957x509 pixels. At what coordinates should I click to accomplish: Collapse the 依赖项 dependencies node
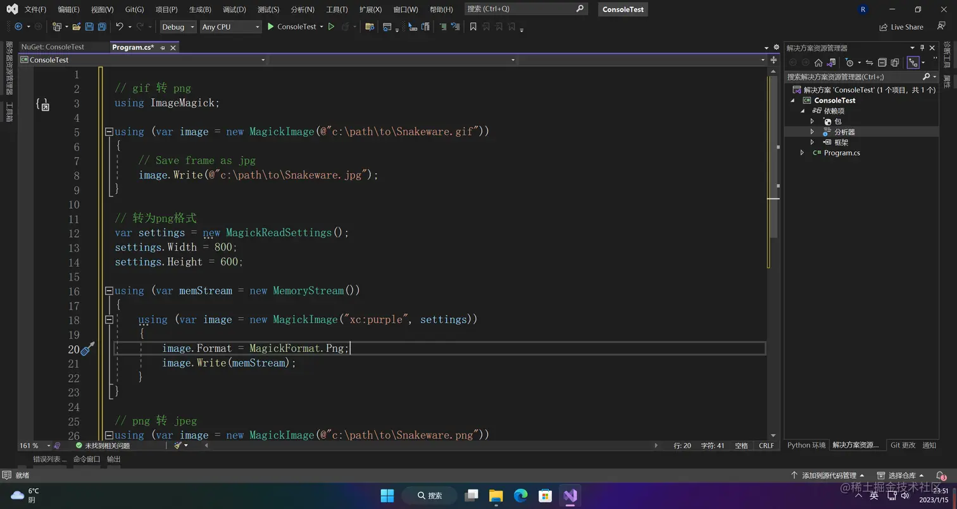803,111
